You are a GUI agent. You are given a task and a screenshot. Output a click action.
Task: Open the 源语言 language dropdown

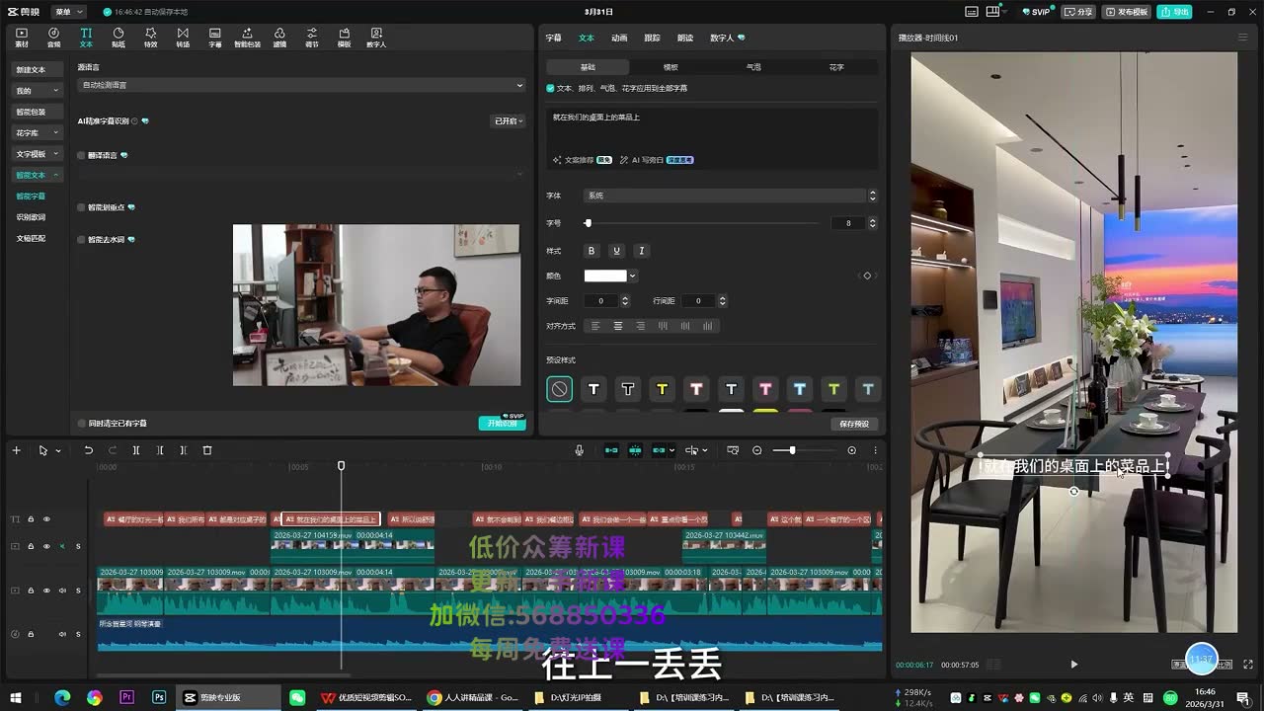[x=302, y=85]
